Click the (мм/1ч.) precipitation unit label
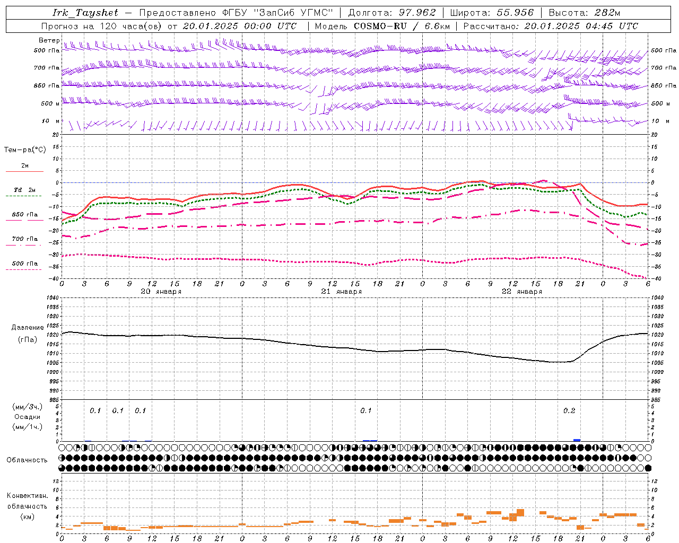679x543 pixels. (x=27, y=427)
